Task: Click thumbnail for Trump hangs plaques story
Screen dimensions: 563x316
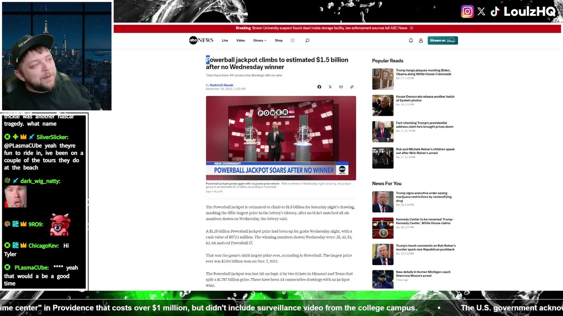Action: 383,79
